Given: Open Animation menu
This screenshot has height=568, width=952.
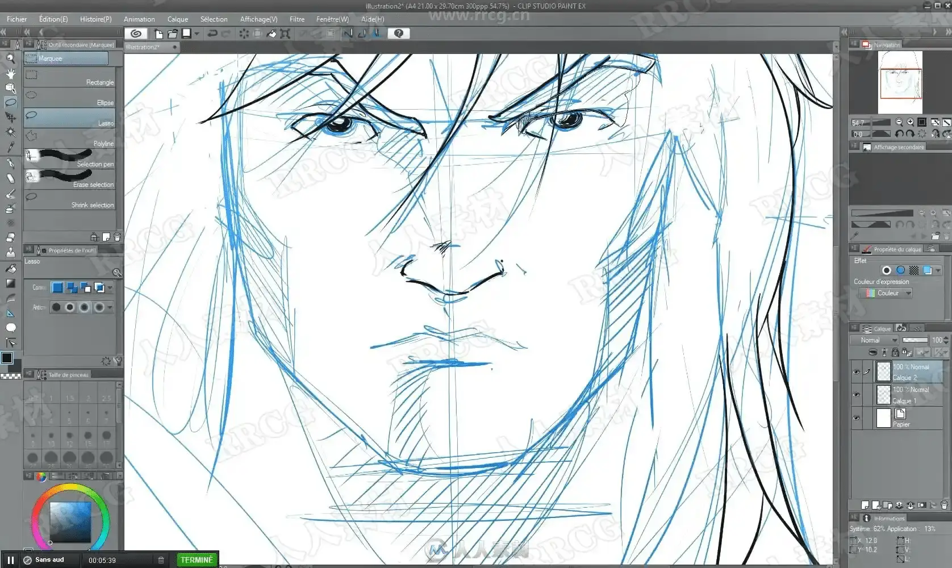Looking at the screenshot, I should click(x=139, y=19).
